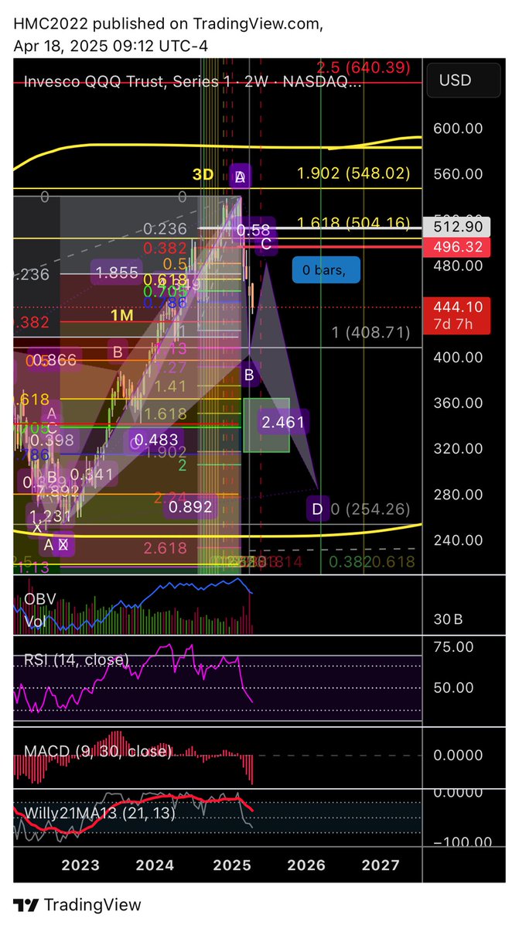Select the 0.866 ratio label
519x929 pixels.
(x=55, y=359)
